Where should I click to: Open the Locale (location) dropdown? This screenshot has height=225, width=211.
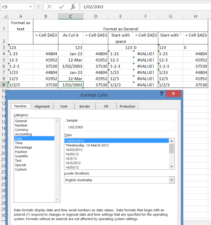[x=171, y=180]
